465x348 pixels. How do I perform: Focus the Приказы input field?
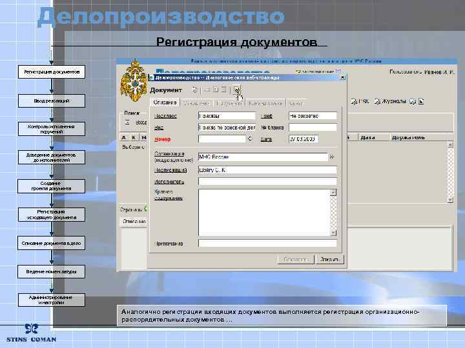coord(227,116)
